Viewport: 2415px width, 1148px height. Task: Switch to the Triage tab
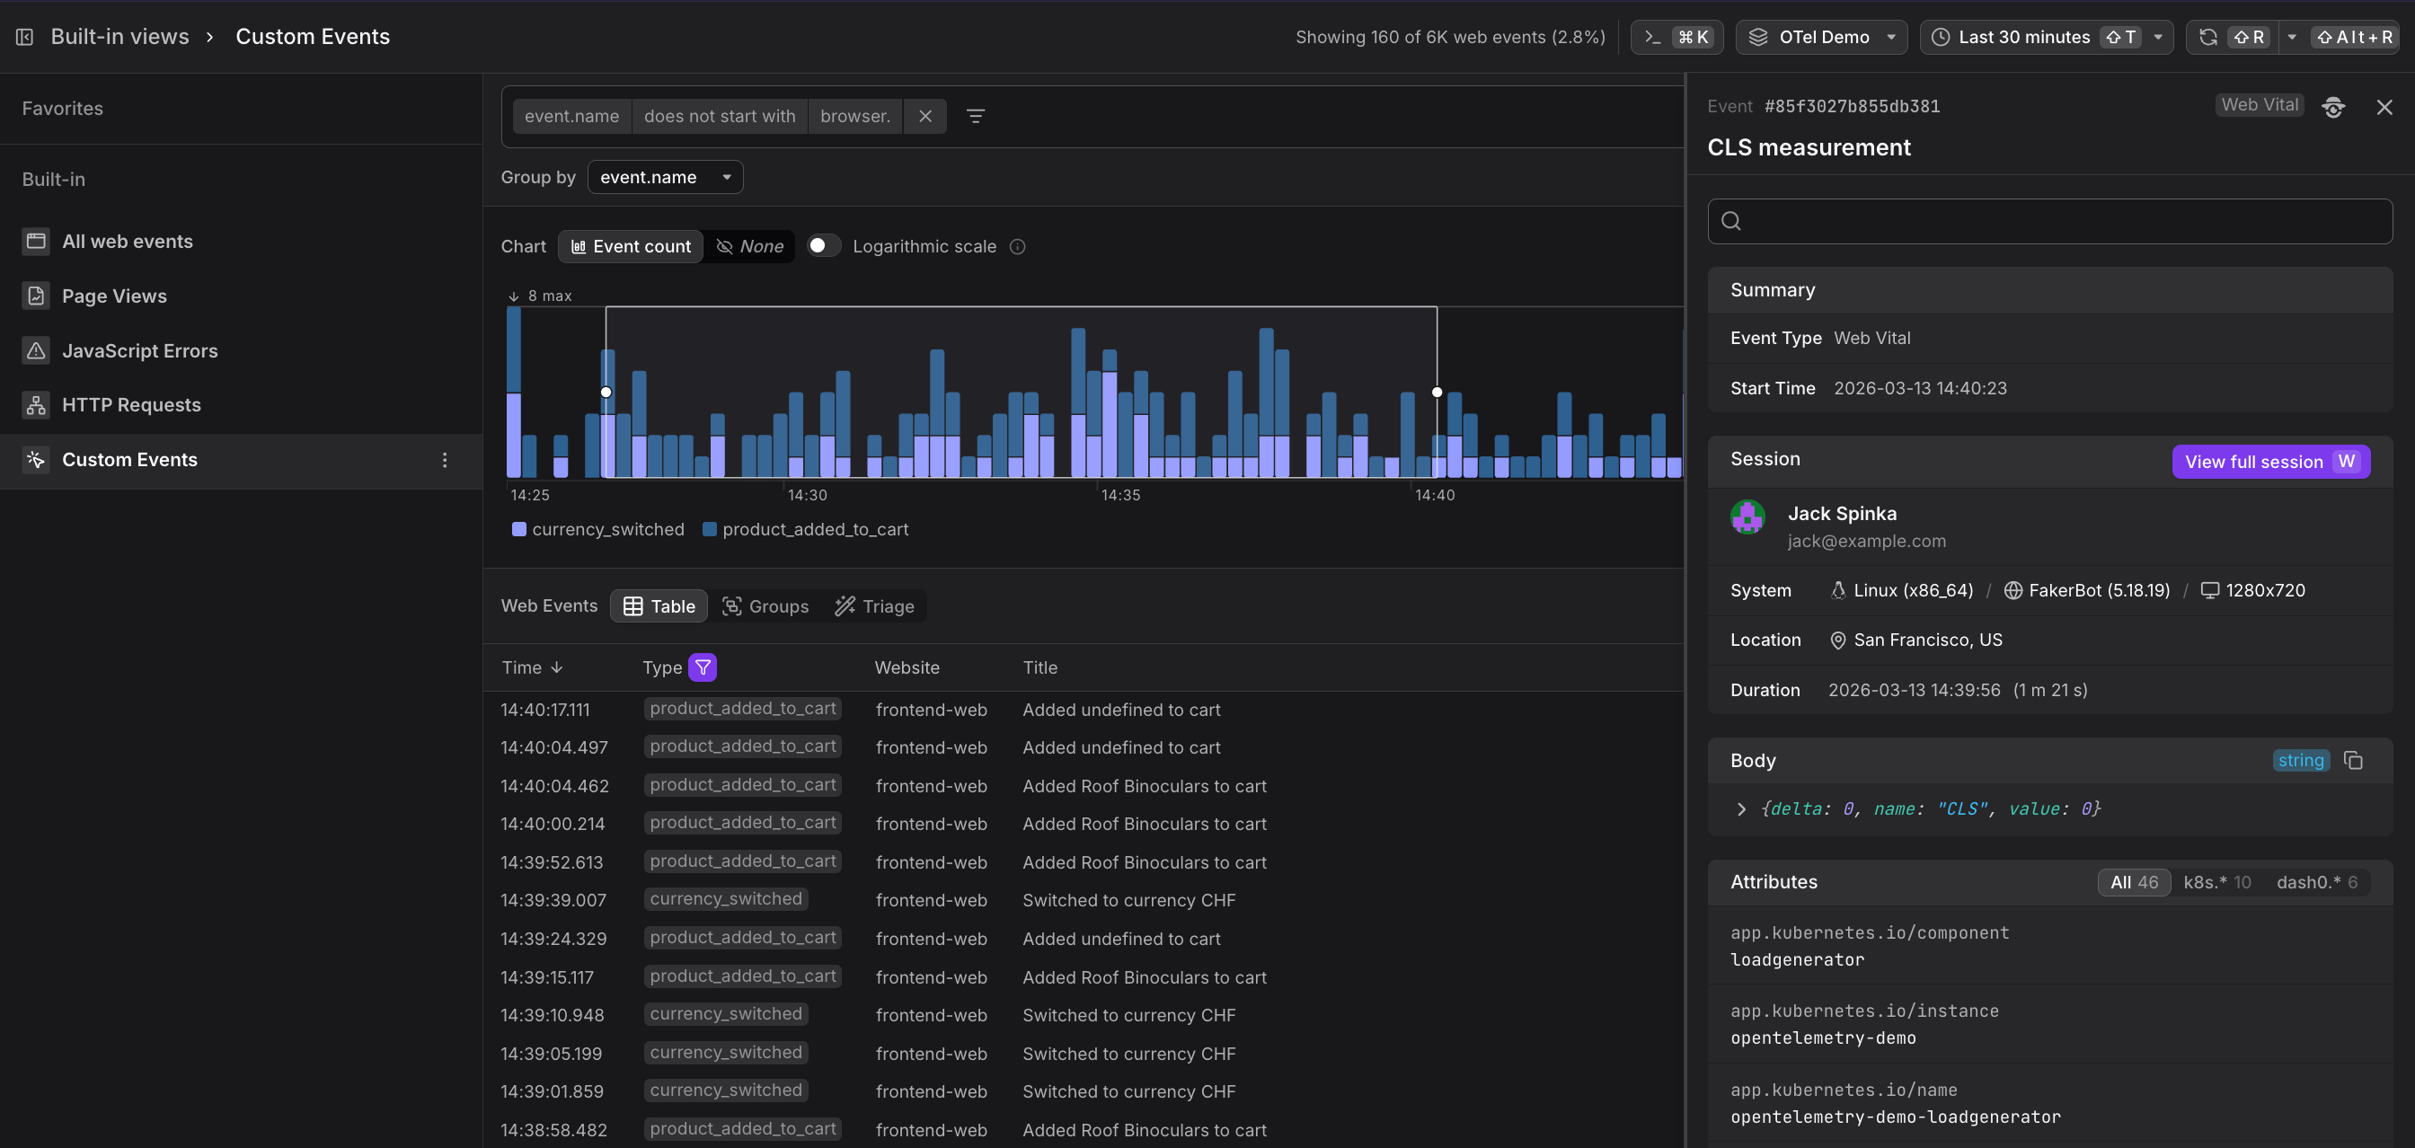874,605
